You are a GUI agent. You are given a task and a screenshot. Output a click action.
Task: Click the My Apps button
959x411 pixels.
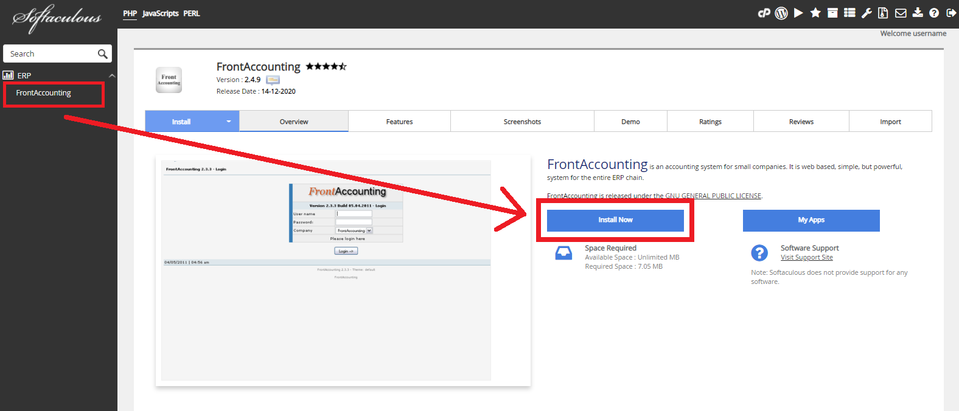(x=811, y=220)
